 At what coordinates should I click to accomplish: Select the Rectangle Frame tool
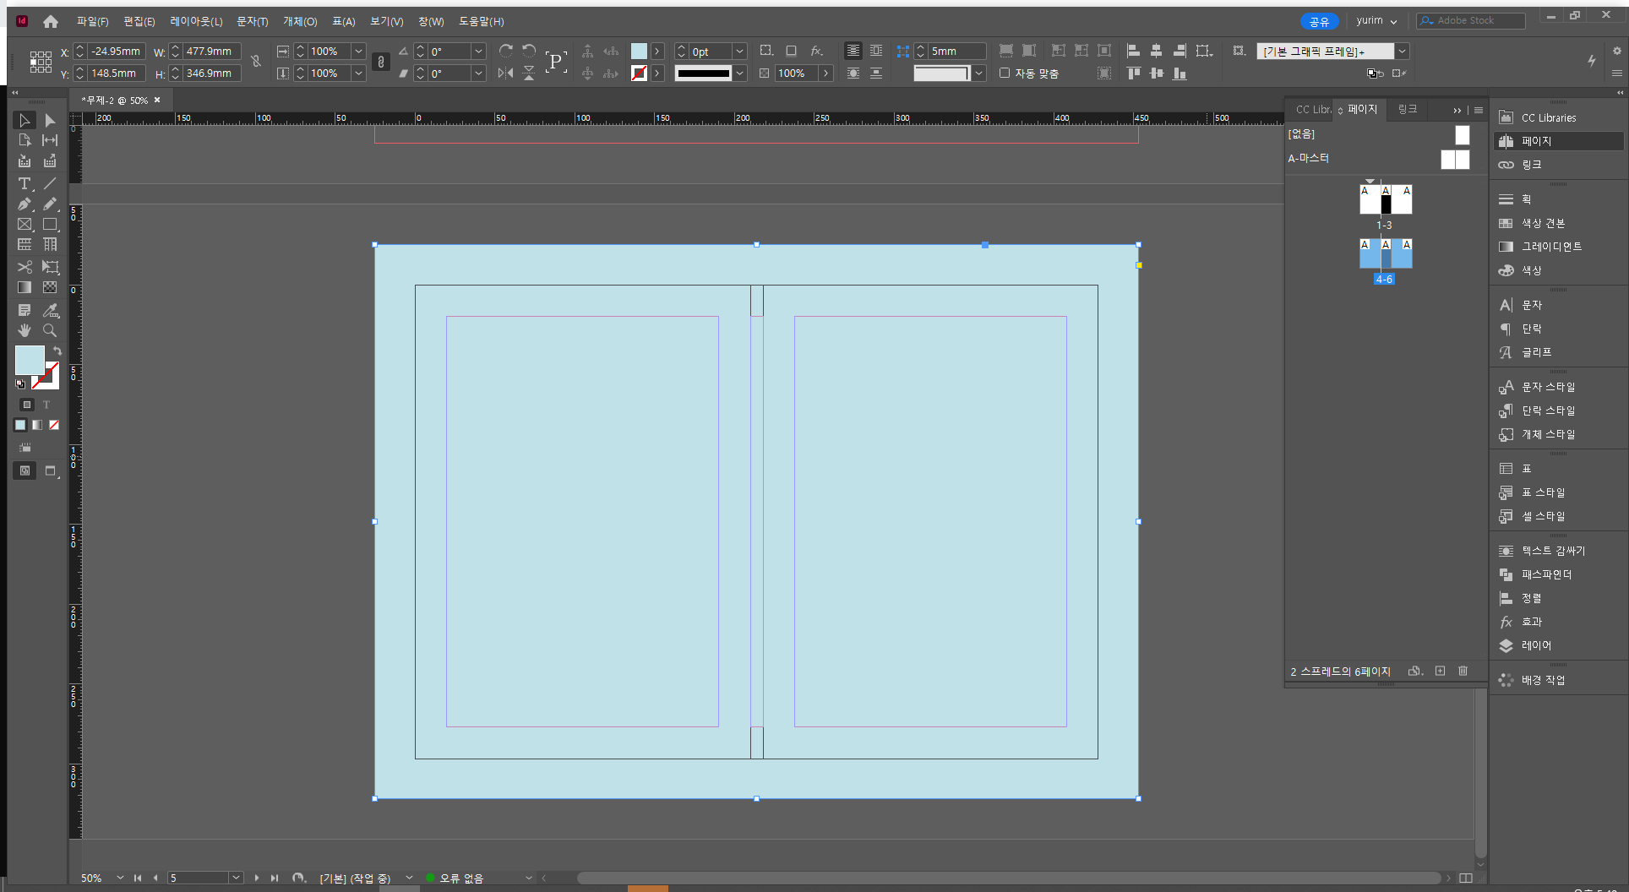click(25, 225)
